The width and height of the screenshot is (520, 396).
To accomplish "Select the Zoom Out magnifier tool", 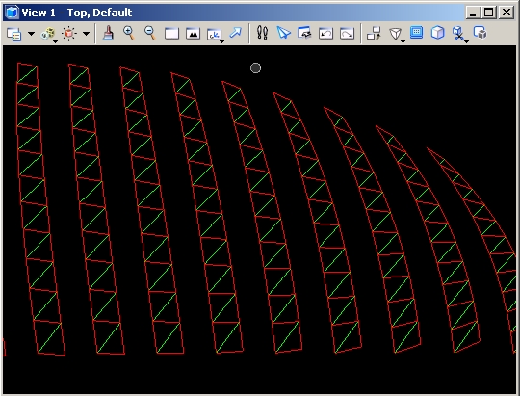I will pyautogui.click(x=150, y=33).
